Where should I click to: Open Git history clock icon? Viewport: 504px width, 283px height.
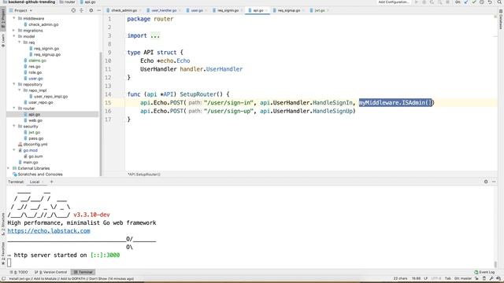(482, 2)
